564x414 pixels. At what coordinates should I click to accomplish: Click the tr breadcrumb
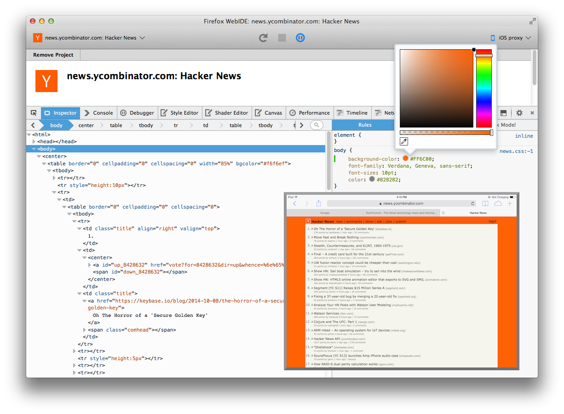(x=176, y=125)
